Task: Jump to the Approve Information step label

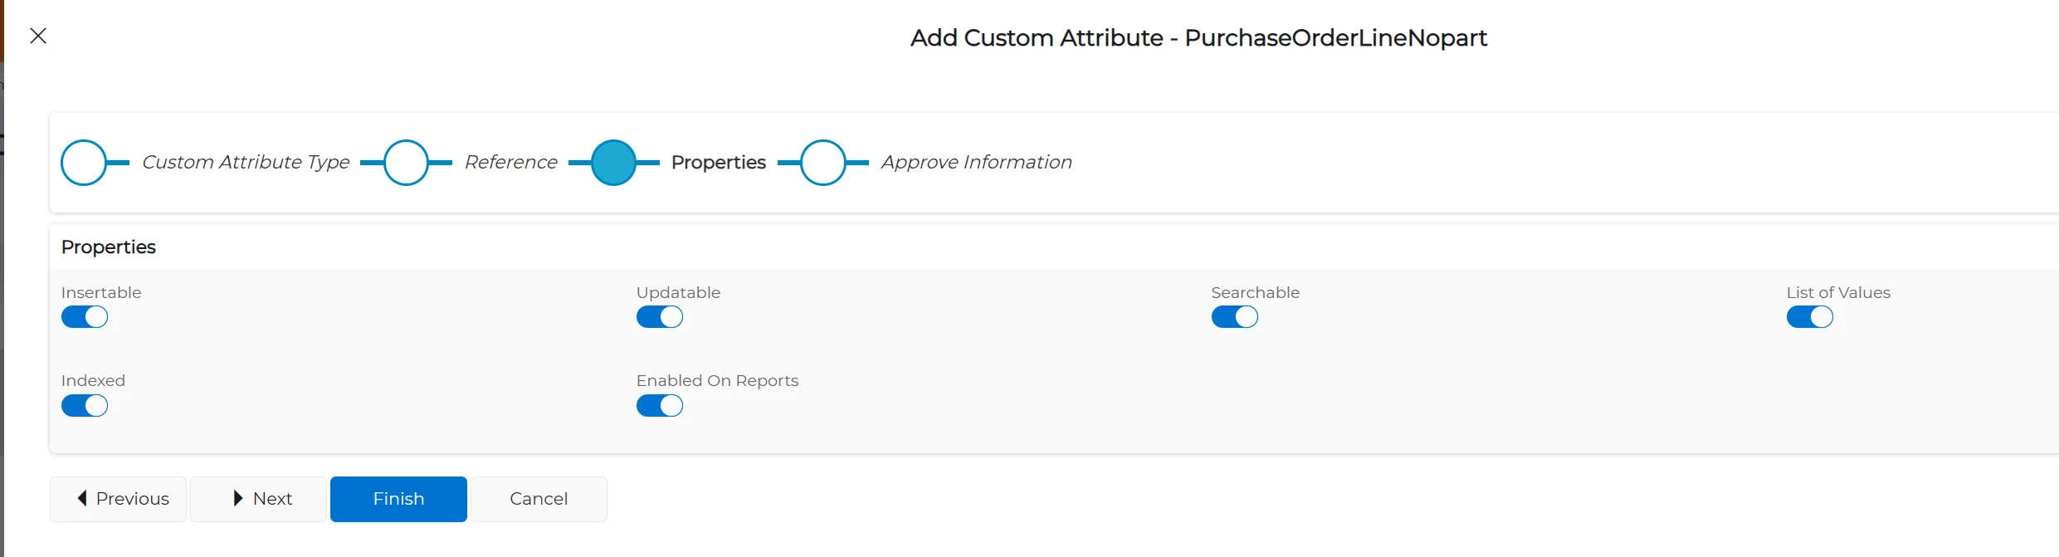Action: pos(976,163)
